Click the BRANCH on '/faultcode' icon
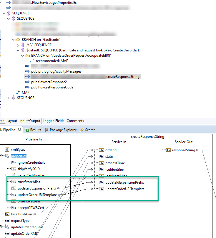Image resolution: width=216 pixels, height=238 pixels. click(18, 40)
